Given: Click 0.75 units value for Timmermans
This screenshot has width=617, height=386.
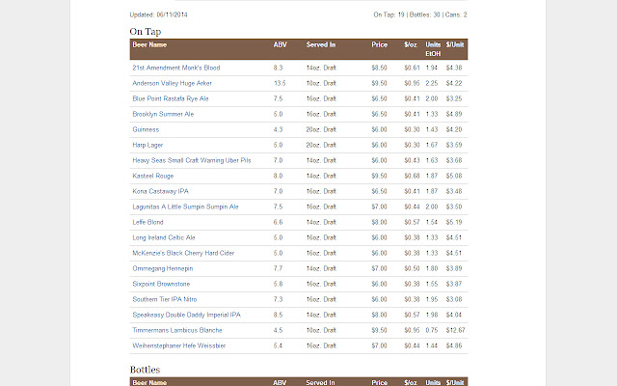Looking at the screenshot, I should coord(431,330).
